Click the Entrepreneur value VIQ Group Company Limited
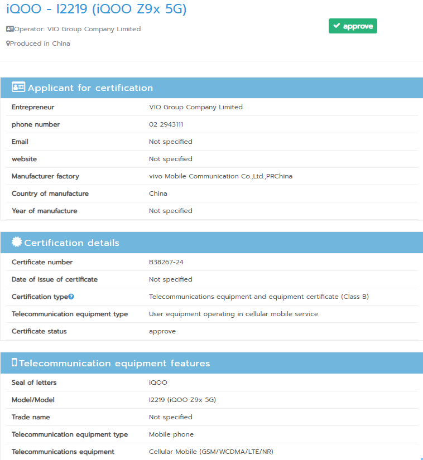This screenshot has width=423, height=460. 195,107
